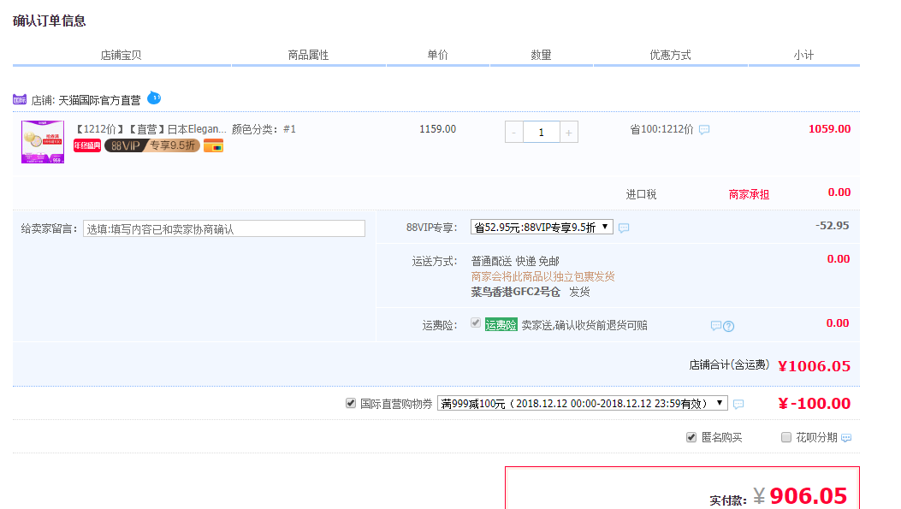Open the info bubble beside the 88VIP专享 dropdown
The image size is (901, 509).
(x=624, y=228)
